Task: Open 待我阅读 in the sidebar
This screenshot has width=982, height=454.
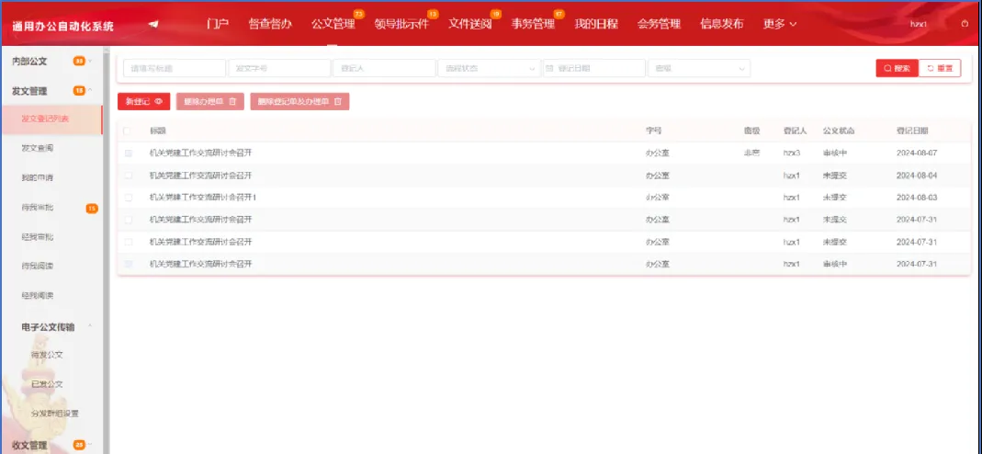Action: 38,267
